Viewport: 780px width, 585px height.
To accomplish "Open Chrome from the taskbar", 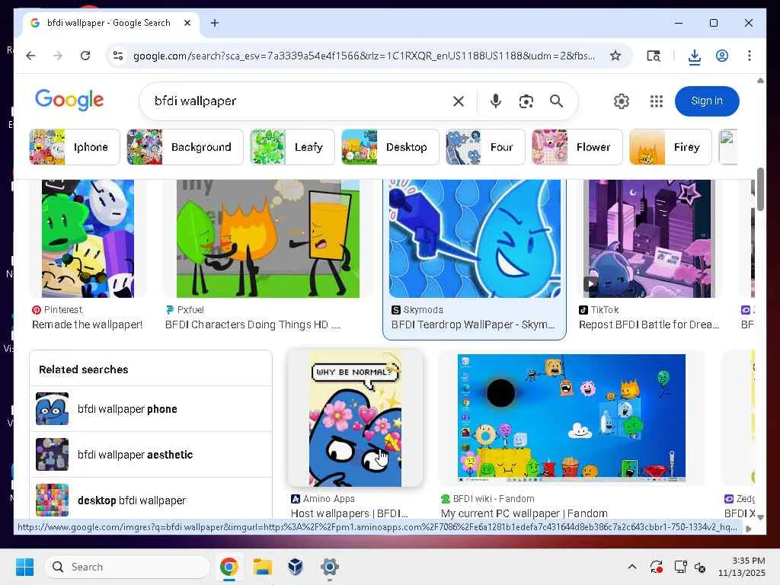I will (229, 567).
